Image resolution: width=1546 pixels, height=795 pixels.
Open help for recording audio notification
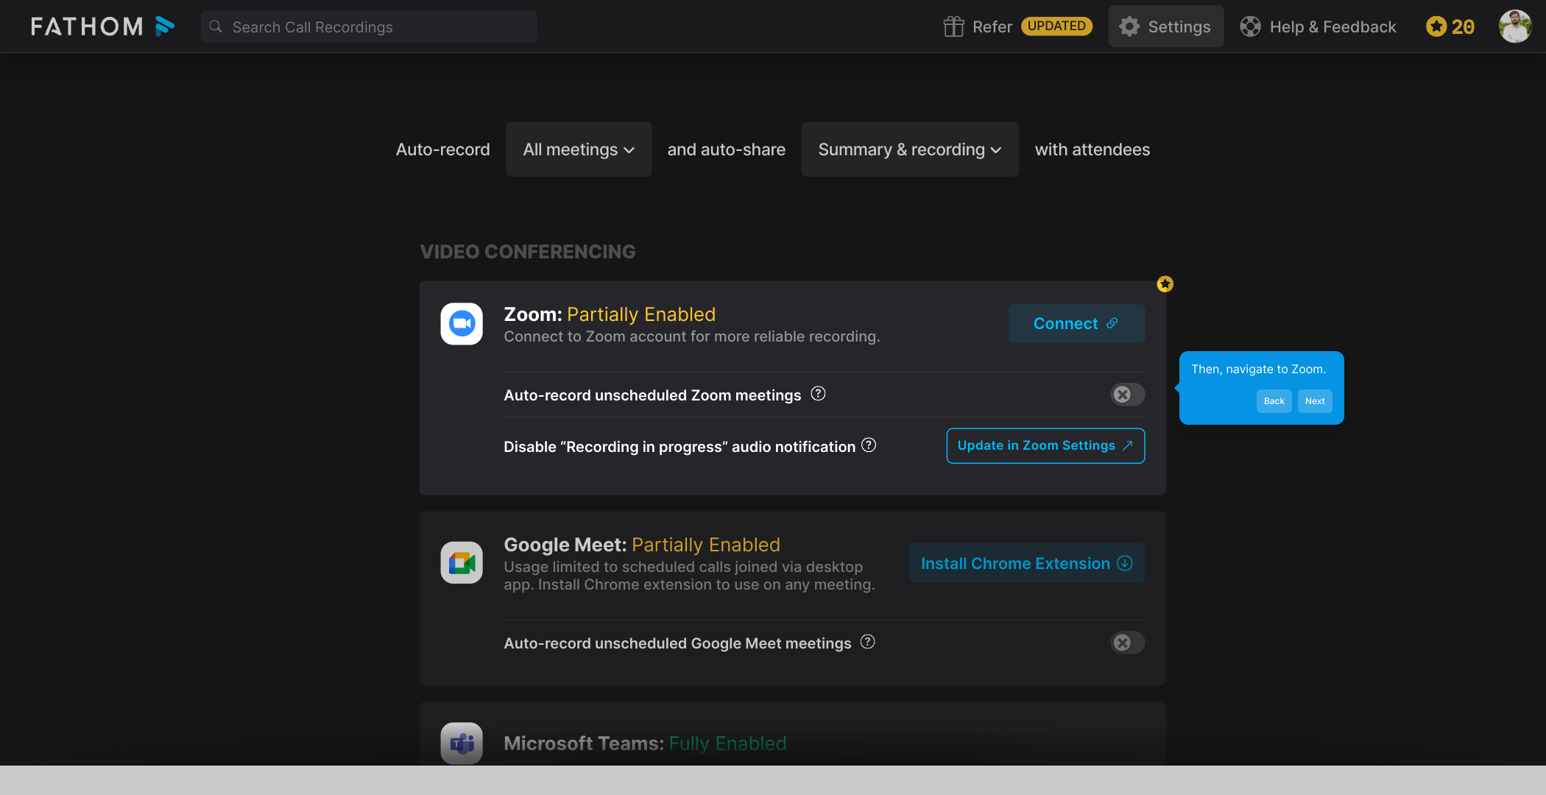(x=869, y=445)
